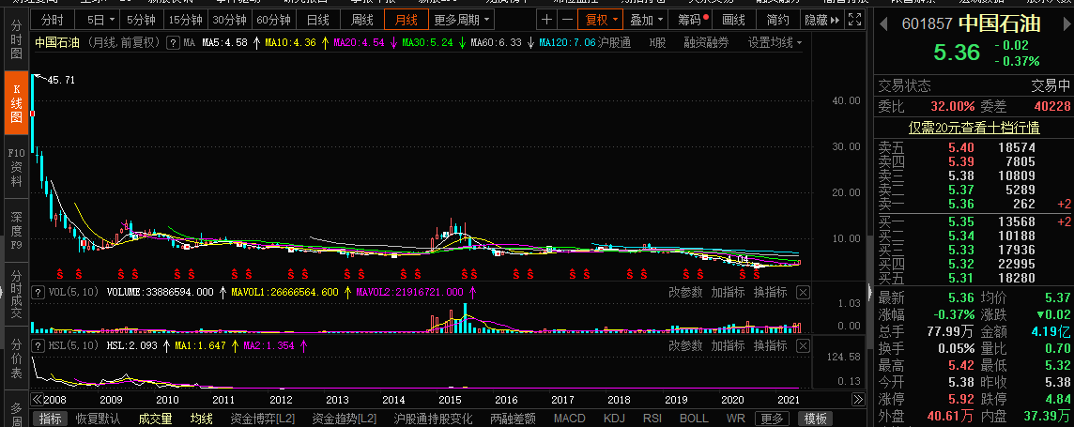
Task: Toggle the 融资融券 overlay display
Action: coord(706,42)
